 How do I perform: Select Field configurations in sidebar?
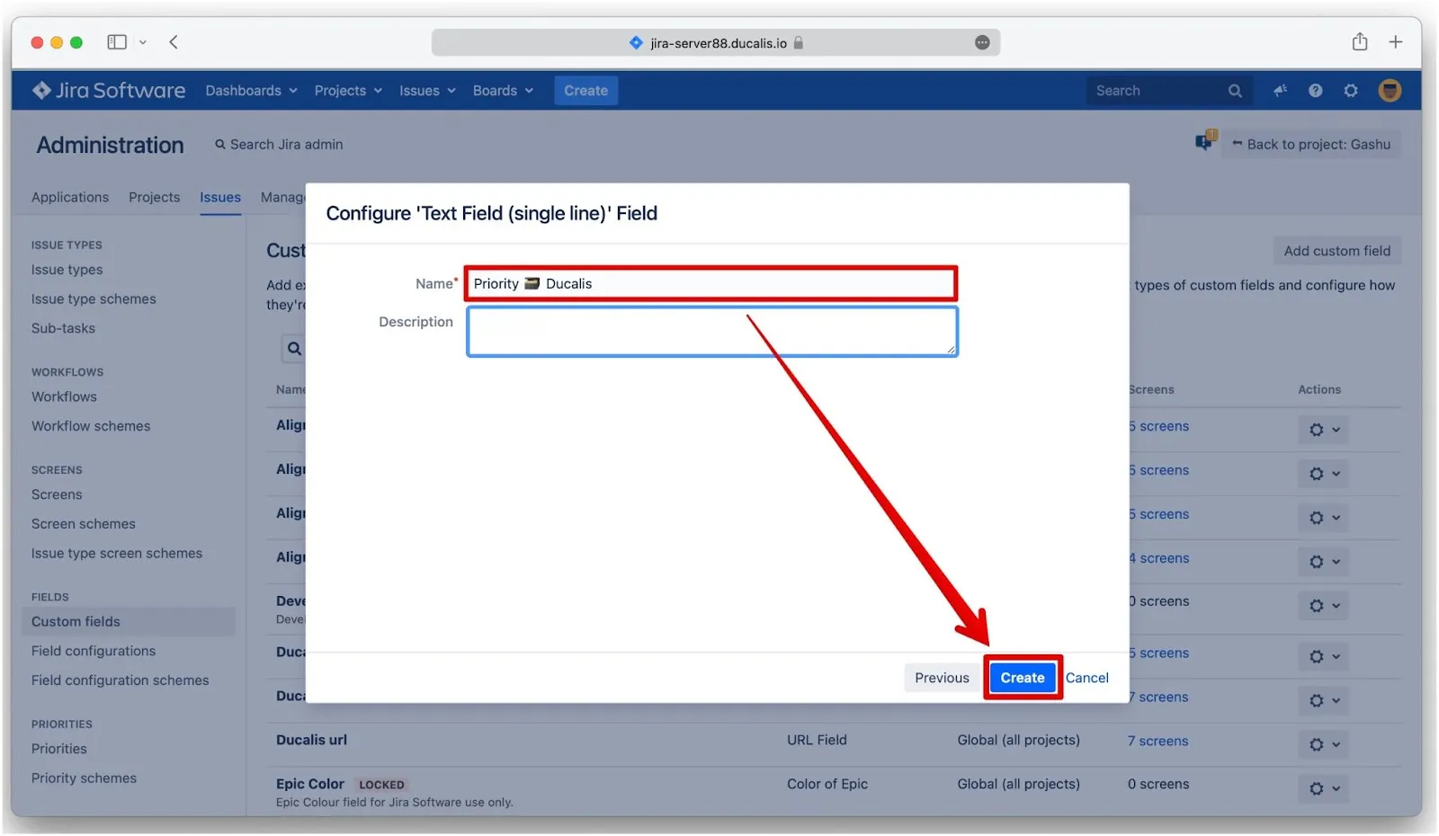pyautogui.click(x=94, y=651)
